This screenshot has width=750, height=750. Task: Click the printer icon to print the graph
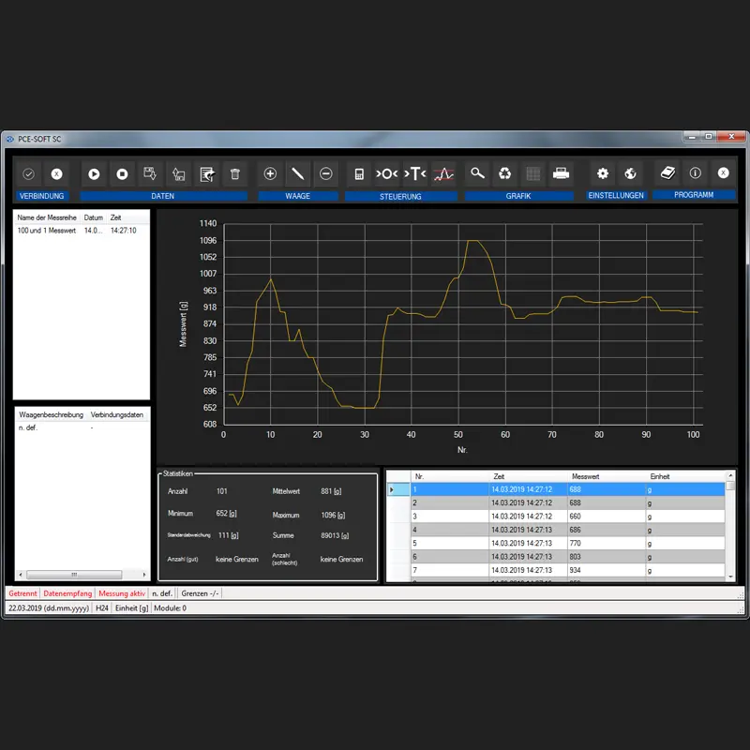point(560,174)
